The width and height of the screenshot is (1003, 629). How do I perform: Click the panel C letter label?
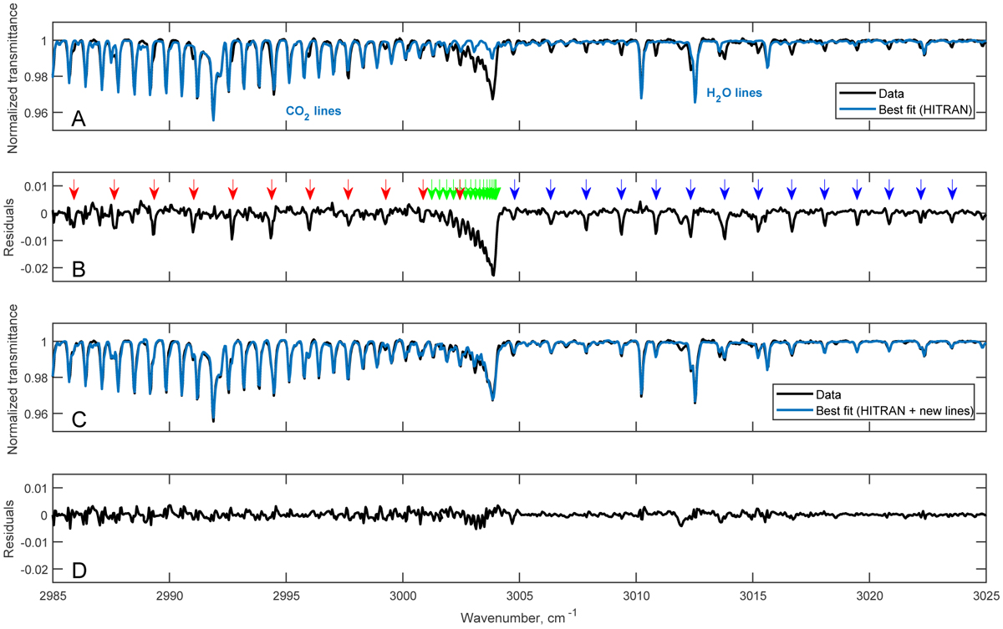tap(78, 419)
